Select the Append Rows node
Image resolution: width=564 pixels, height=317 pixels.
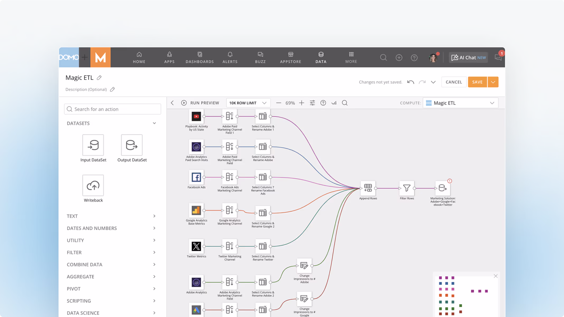(368, 188)
